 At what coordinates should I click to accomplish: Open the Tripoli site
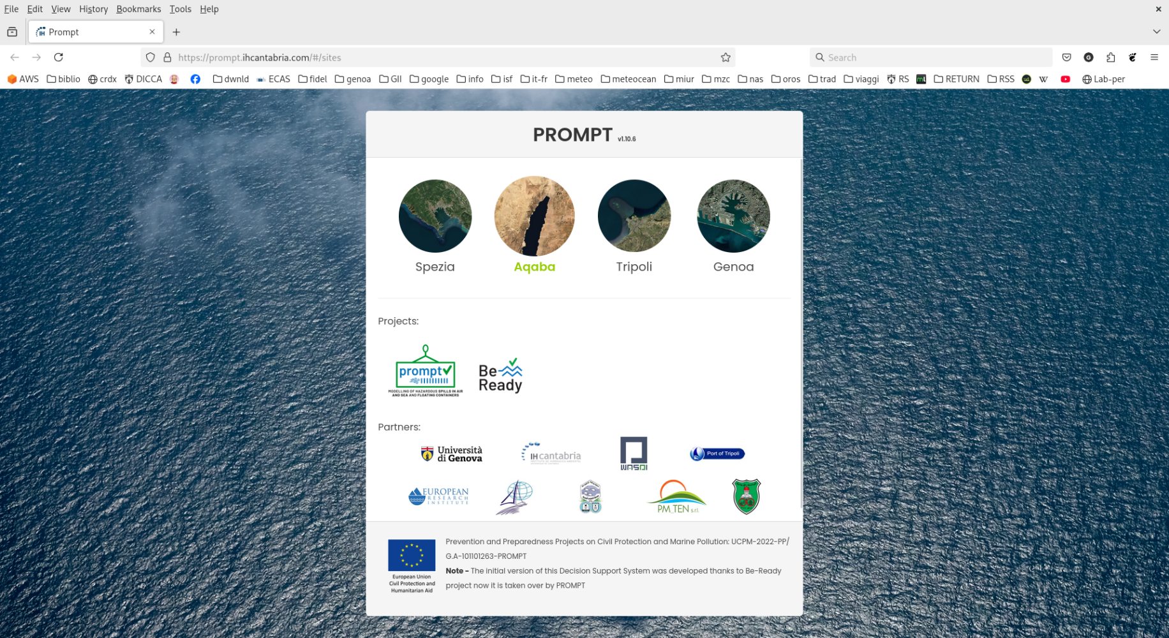(634, 216)
